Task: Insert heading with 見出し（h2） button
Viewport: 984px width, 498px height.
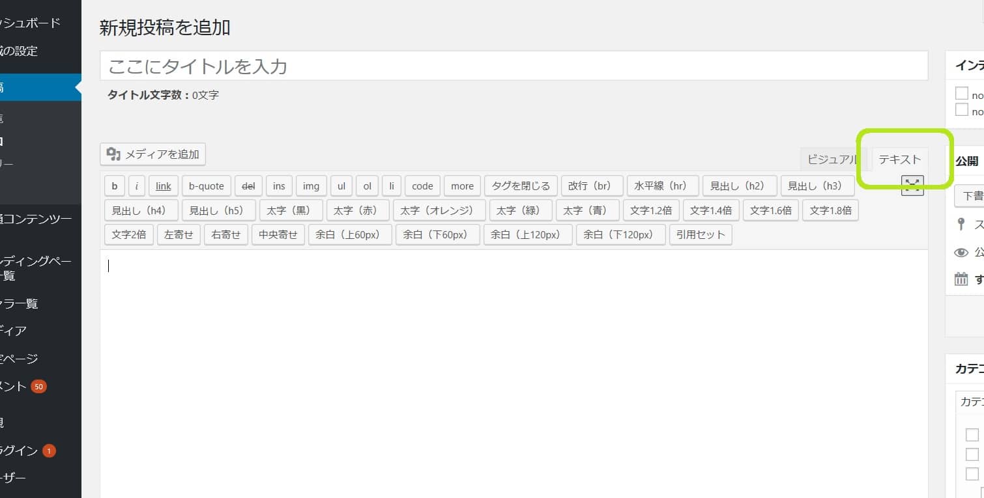Action: 740,186
